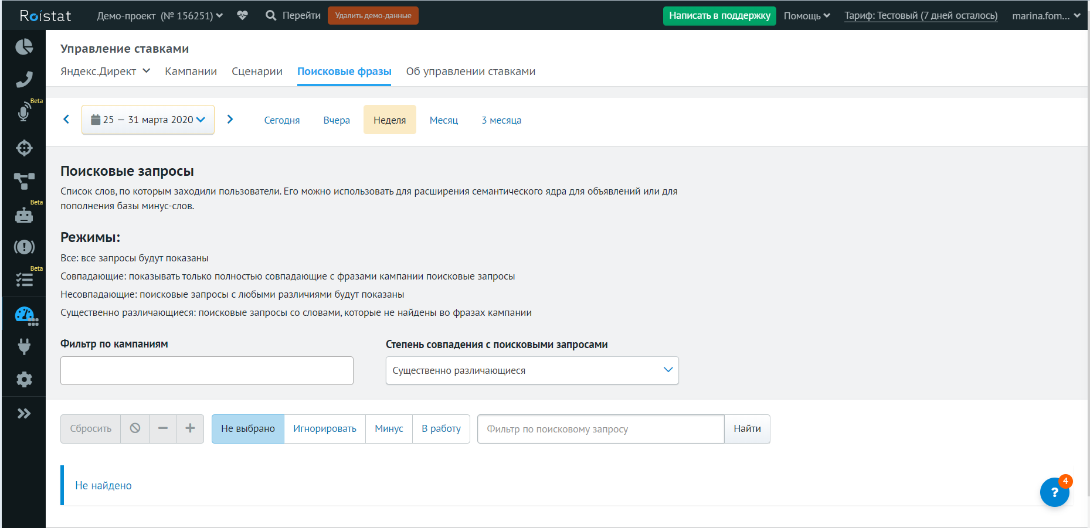The image size is (1090, 528).
Task: Click the robot Beta sidebar icon
Action: [24, 215]
